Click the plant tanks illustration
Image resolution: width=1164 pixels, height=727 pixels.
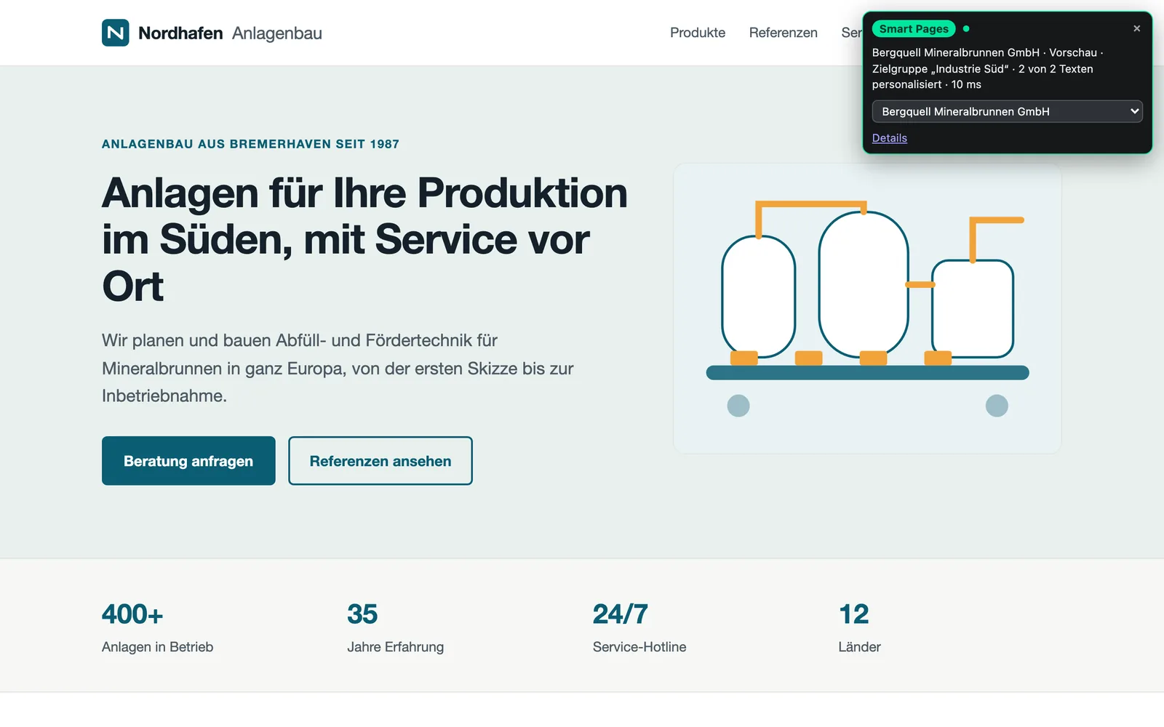click(x=867, y=308)
